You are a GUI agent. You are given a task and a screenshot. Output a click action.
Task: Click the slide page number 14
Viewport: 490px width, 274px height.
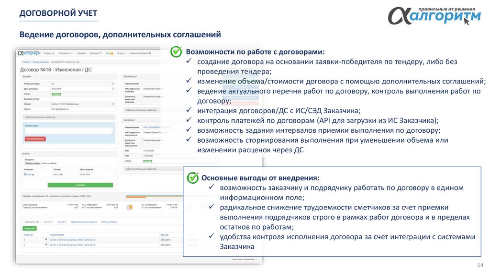pos(480,265)
